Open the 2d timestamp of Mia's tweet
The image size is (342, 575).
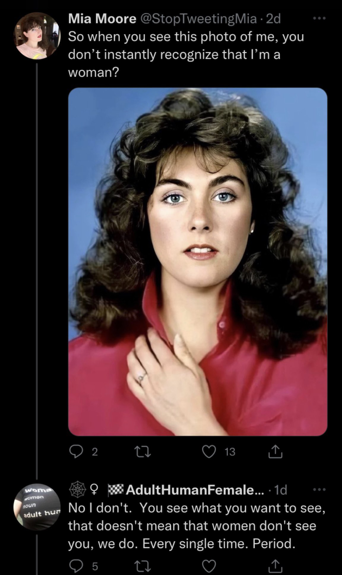pos(273,19)
